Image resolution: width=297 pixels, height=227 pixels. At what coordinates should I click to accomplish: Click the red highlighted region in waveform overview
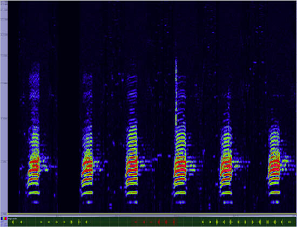click(153, 222)
